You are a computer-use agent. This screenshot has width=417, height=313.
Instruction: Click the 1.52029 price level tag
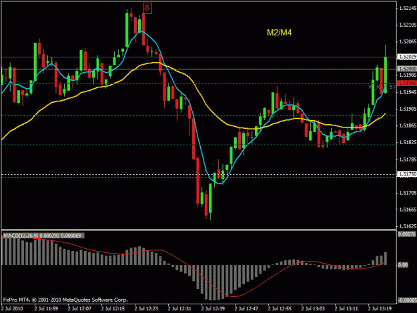(407, 57)
